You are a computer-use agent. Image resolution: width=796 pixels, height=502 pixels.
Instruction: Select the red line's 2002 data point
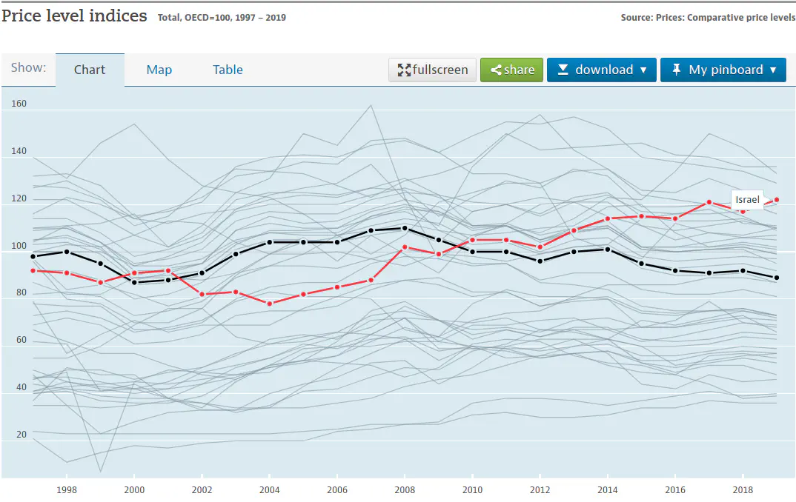(202, 295)
